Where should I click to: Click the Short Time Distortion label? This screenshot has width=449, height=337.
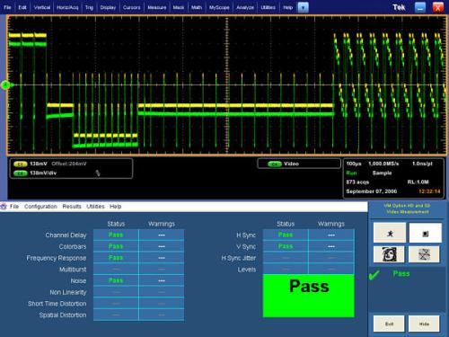click(57, 304)
